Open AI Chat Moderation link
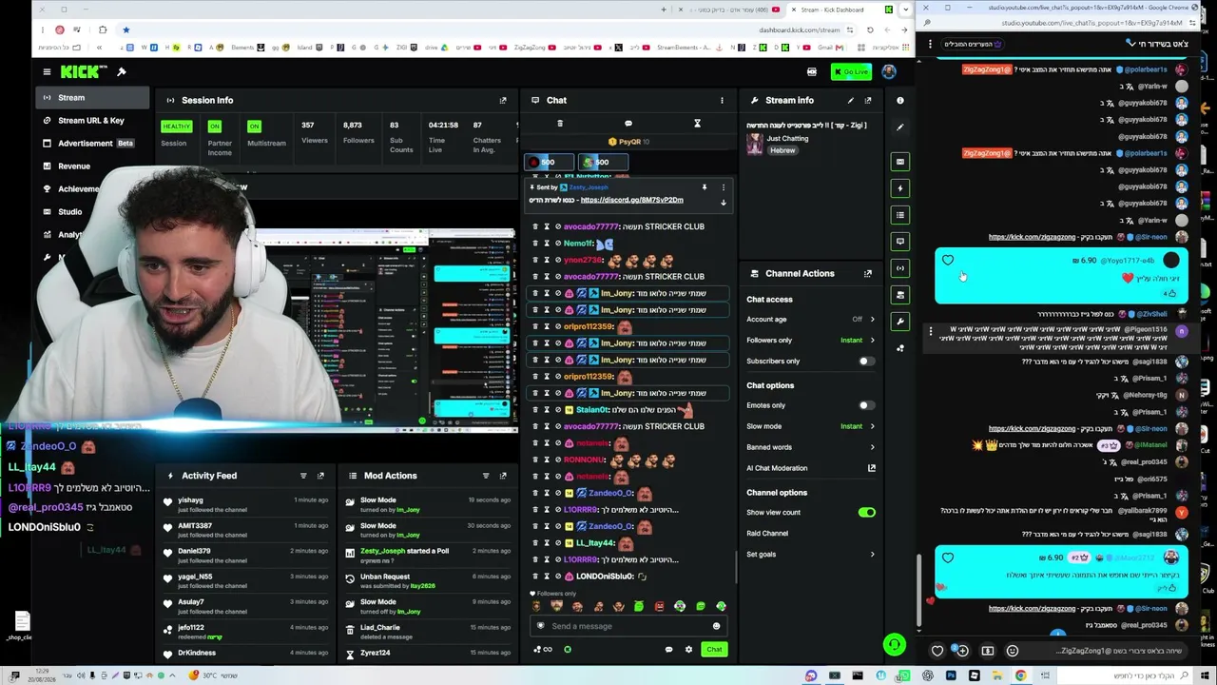1217x685 pixels. (811, 468)
